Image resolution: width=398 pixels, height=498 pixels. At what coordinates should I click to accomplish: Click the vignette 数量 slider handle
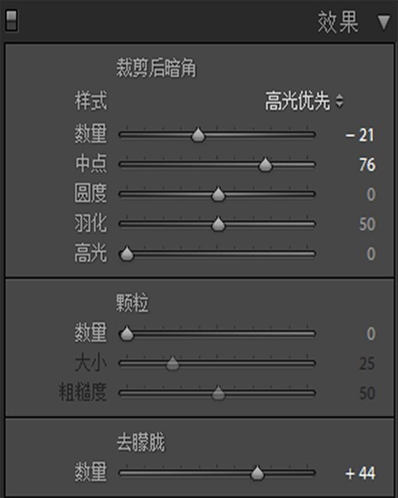[x=198, y=135]
